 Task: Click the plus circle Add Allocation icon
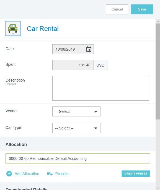(9, 174)
